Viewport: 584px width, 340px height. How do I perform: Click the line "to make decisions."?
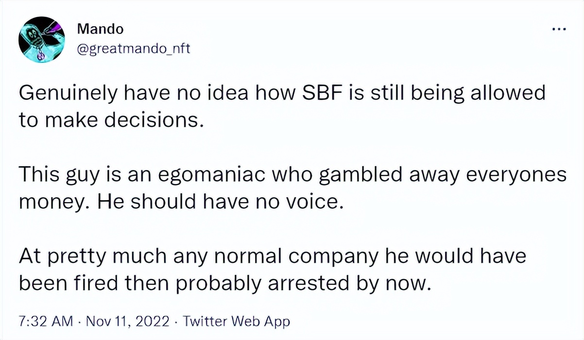click(110, 119)
